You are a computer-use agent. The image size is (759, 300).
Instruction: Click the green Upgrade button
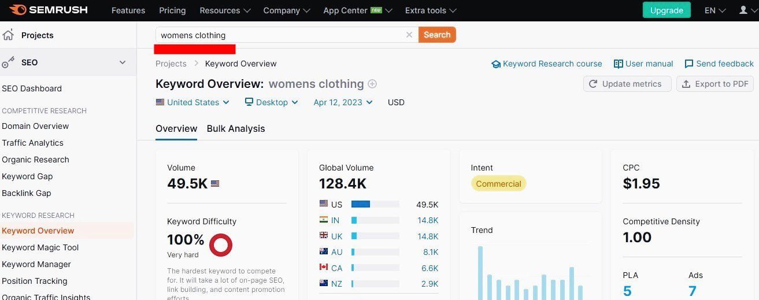[667, 10]
